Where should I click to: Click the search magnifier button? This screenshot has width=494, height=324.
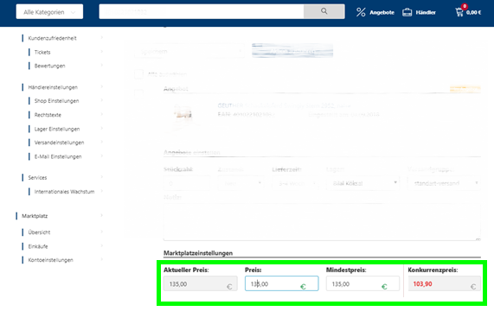324,11
